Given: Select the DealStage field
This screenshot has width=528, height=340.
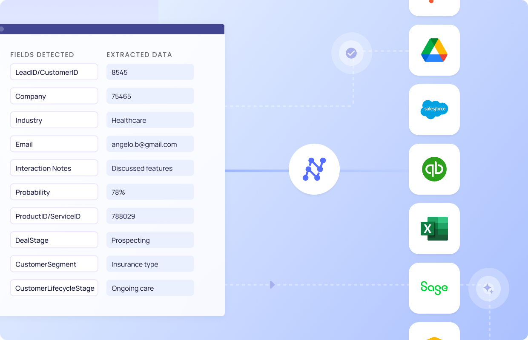Looking at the screenshot, I should [x=54, y=240].
